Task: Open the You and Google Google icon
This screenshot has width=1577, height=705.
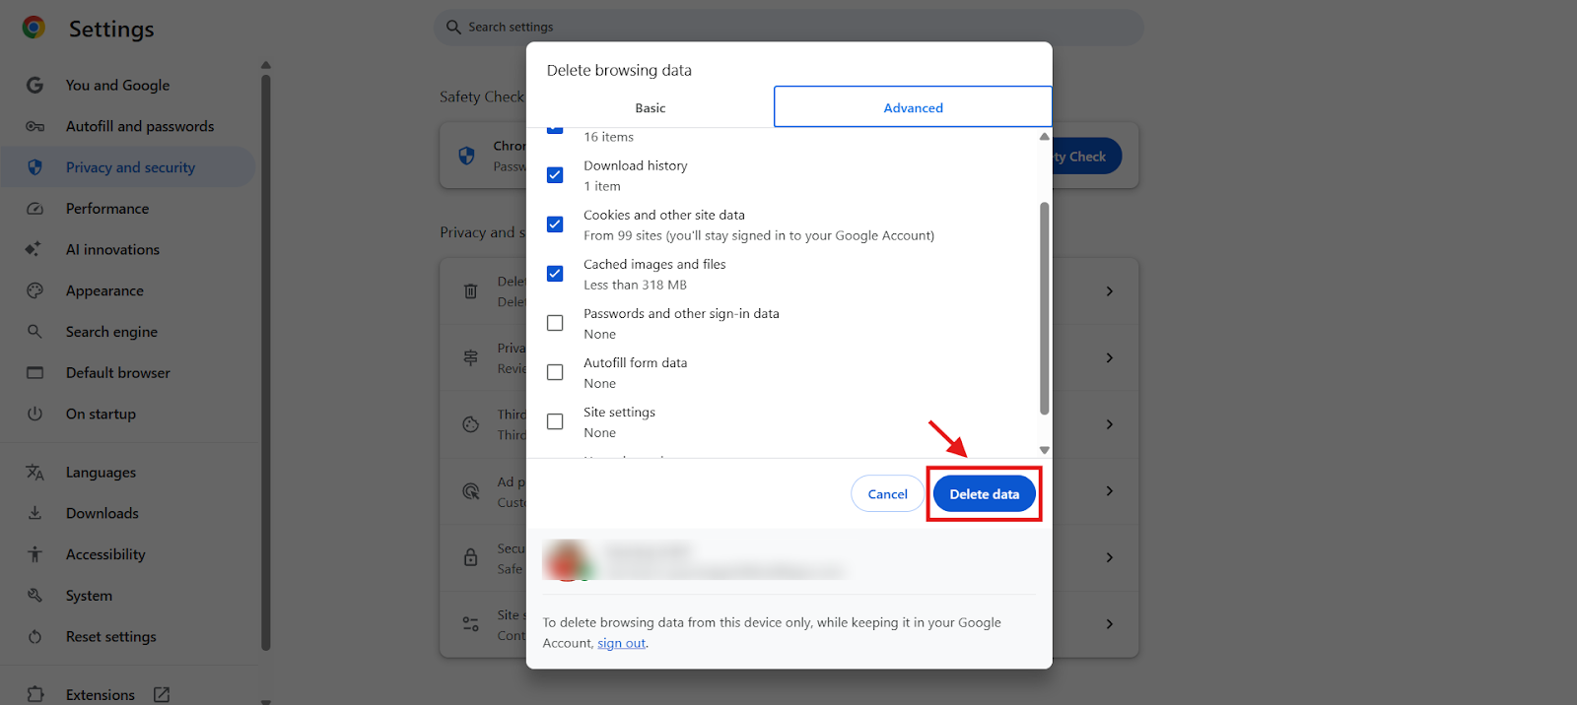Action: click(34, 86)
